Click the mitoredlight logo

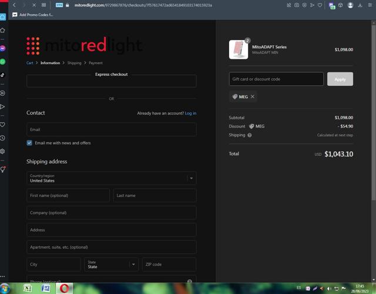pyautogui.click(x=85, y=45)
